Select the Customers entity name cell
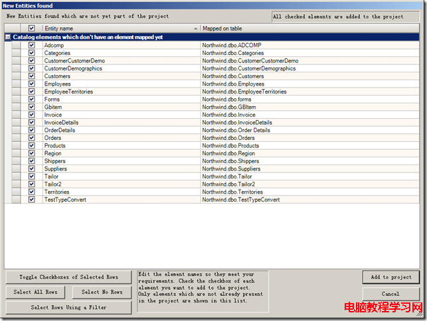 122,76
